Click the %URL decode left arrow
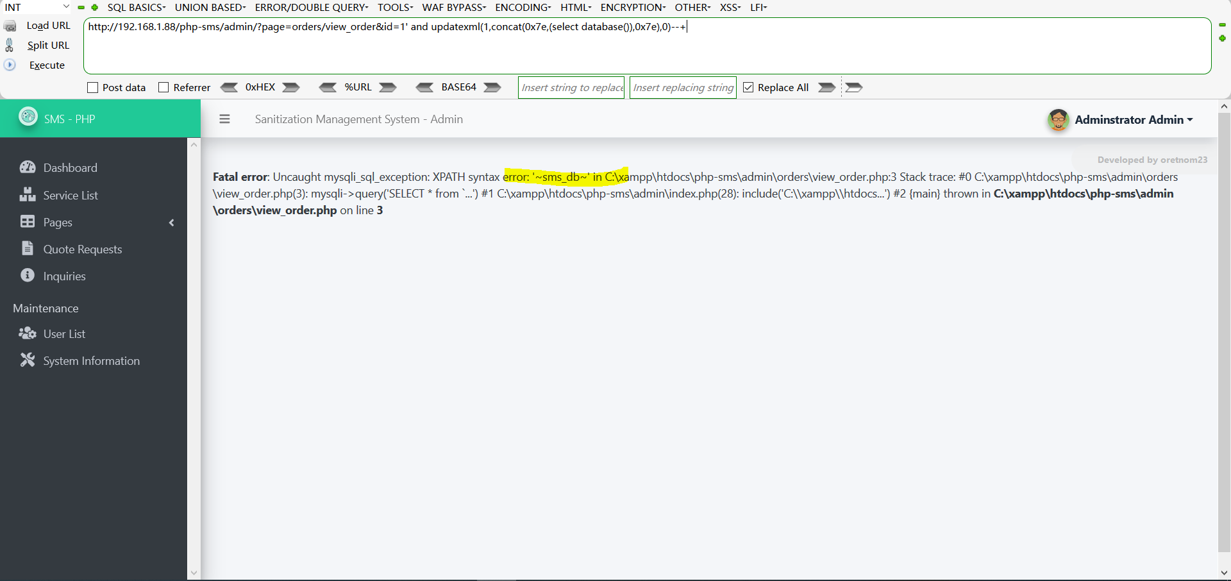 pyautogui.click(x=328, y=87)
